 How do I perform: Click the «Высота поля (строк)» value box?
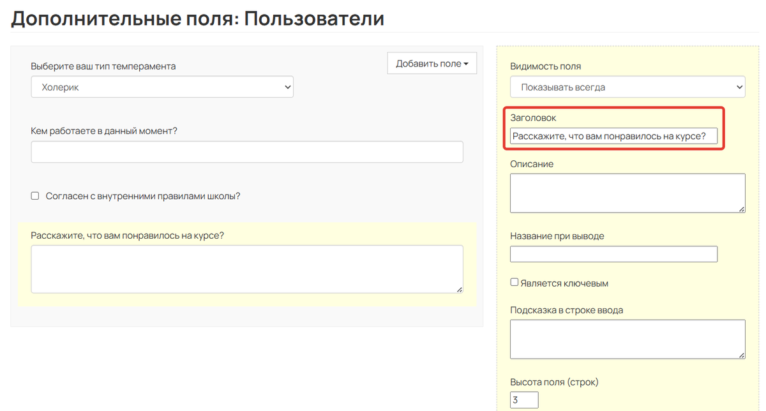[523, 399]
